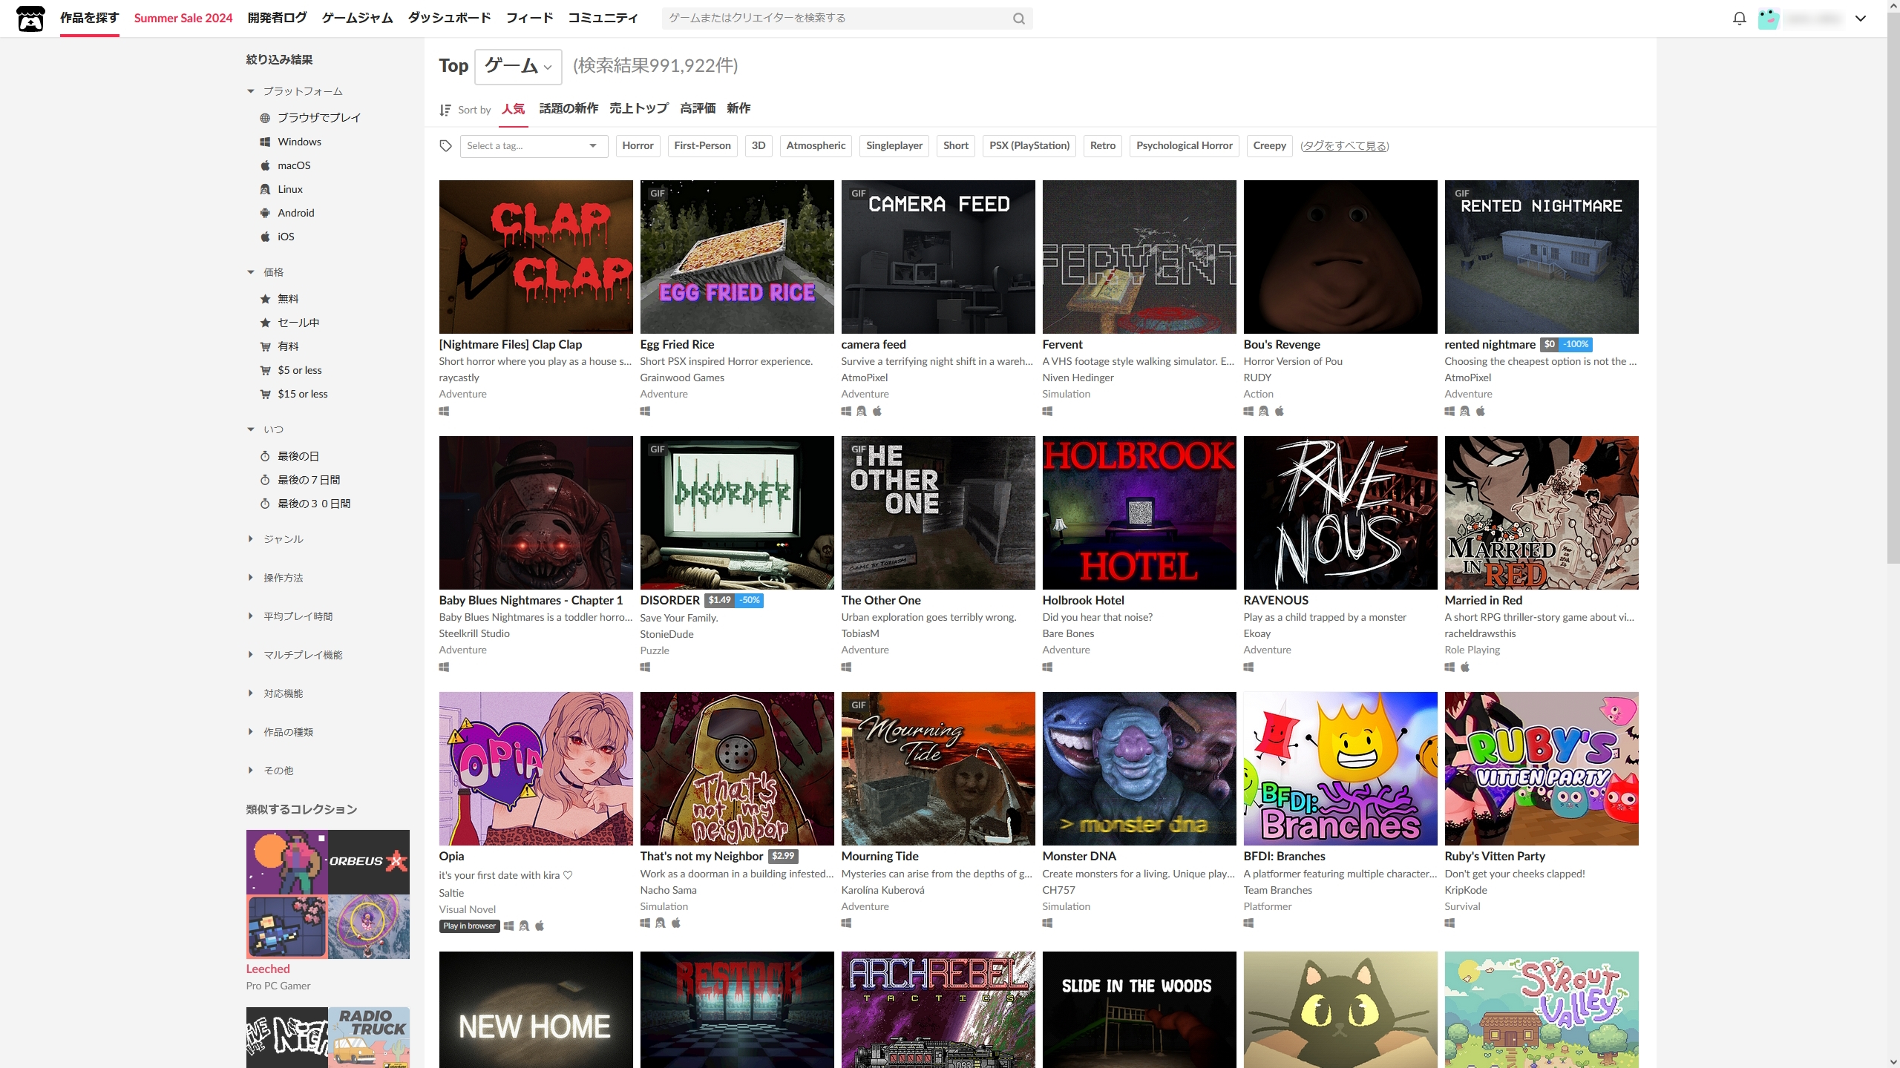
Task: Filter by Windows platform
Action: tap(299, 142)
